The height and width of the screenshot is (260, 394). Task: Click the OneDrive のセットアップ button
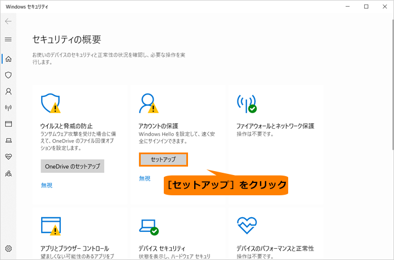click(x=73, y=166)
